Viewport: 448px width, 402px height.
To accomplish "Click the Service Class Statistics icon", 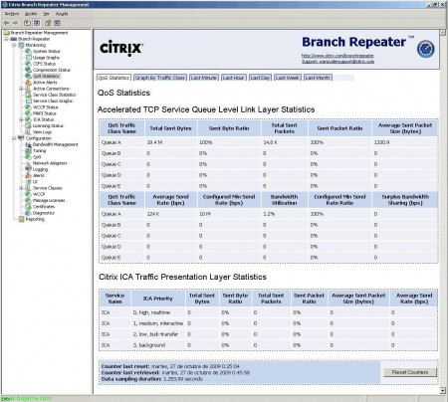I will [28, 95].
